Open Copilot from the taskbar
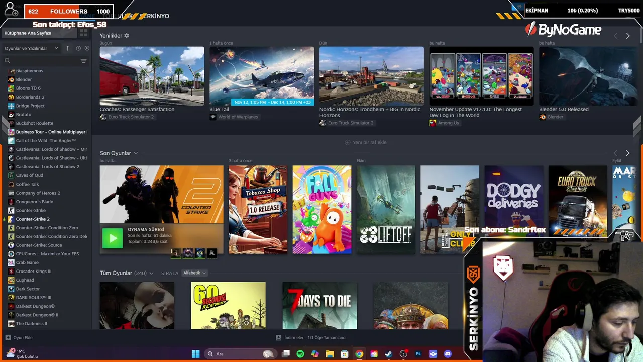This screenshot has height=362, width=643. coord(315,354)
